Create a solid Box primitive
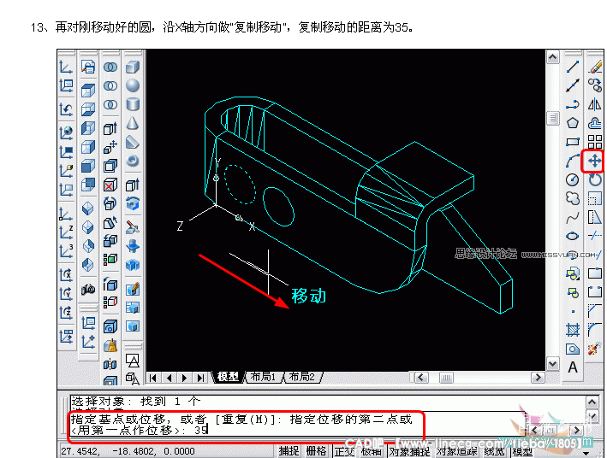 click(133, 67)
